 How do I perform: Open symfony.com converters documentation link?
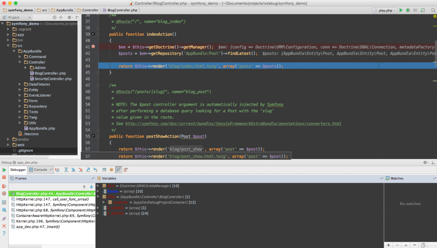pos(233,124)
